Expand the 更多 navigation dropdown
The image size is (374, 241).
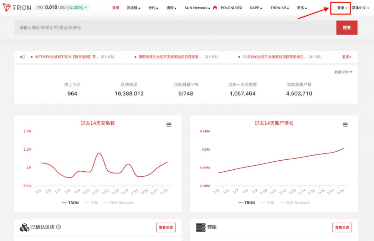point(302,8)
